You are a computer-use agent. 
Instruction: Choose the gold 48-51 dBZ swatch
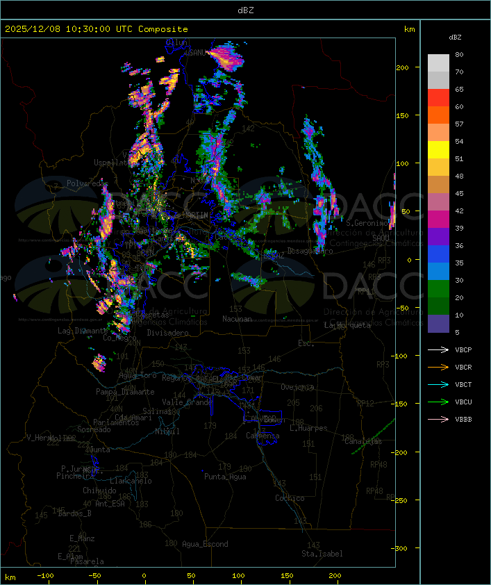tap(438, 167)
